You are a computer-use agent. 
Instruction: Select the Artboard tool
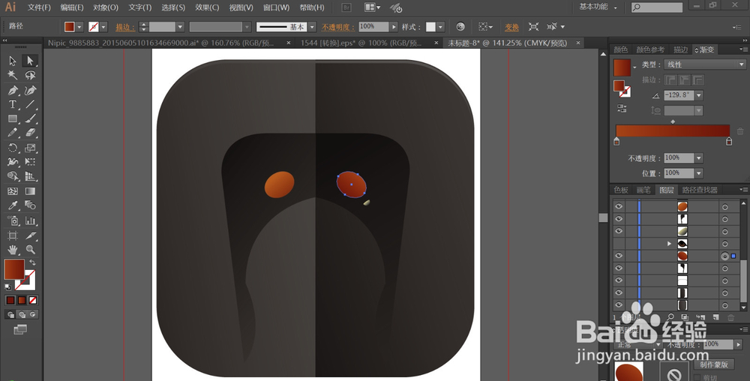[x=13, y=235]
